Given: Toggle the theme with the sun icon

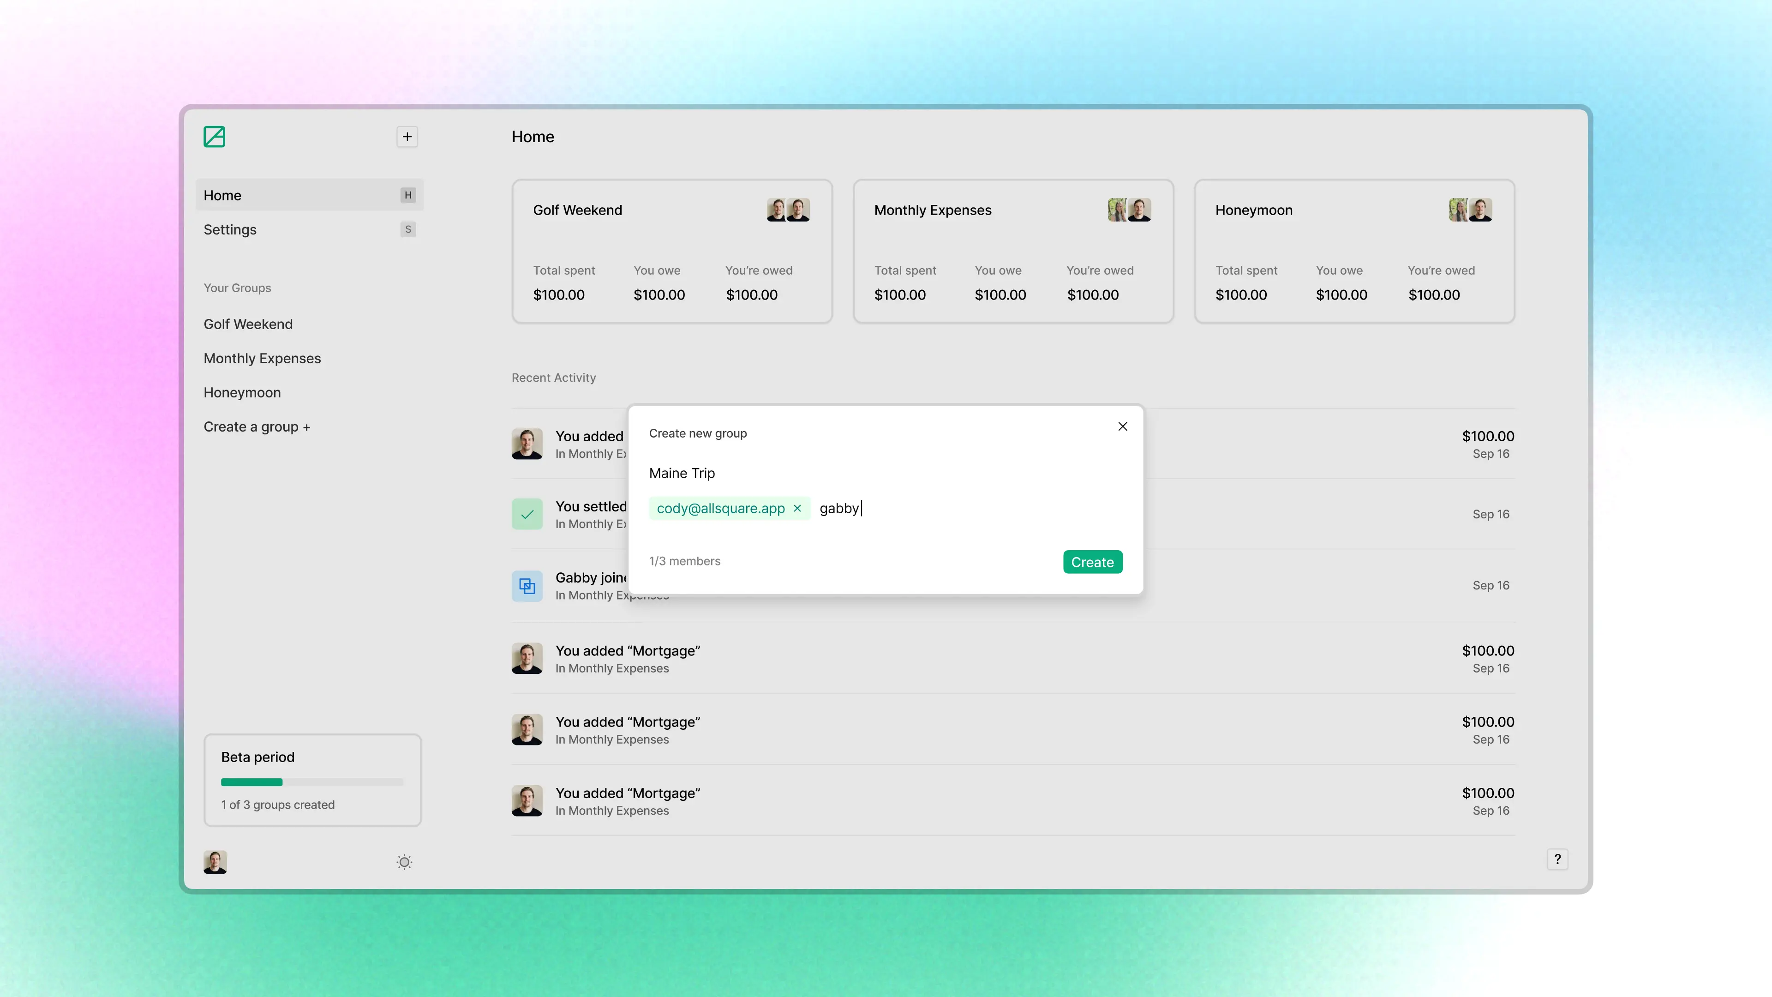Looking at the screenshot, I should click(x=404, y=861).
